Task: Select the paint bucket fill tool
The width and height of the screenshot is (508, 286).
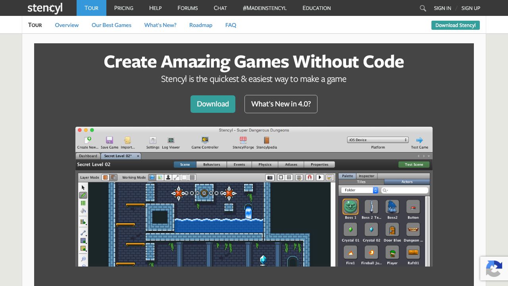Action: 83,211
